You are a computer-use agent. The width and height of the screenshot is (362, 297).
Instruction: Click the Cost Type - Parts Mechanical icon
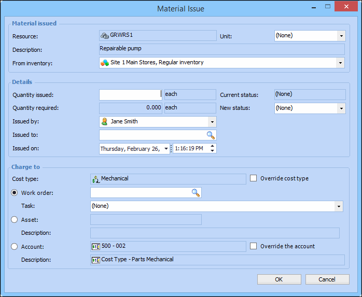[x=95, y=260]
